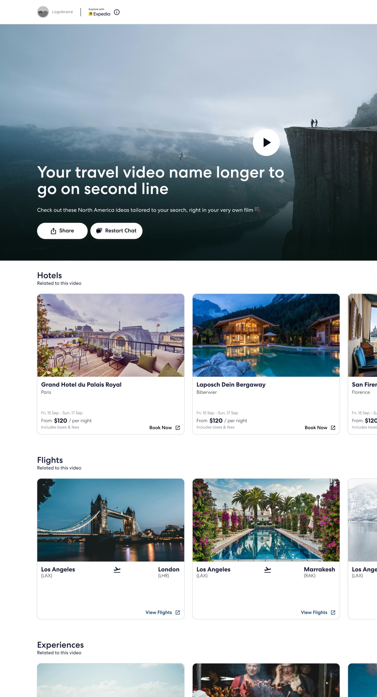Book Now for Grand Hotel du Palais Royal
377x697 pixels.
(x=165, y=428)
